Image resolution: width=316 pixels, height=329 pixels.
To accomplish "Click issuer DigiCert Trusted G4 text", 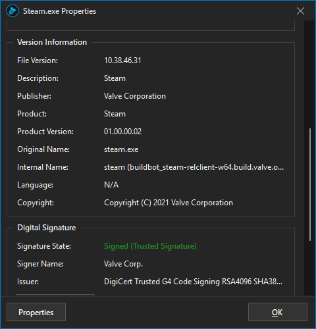I will point(193,282).
